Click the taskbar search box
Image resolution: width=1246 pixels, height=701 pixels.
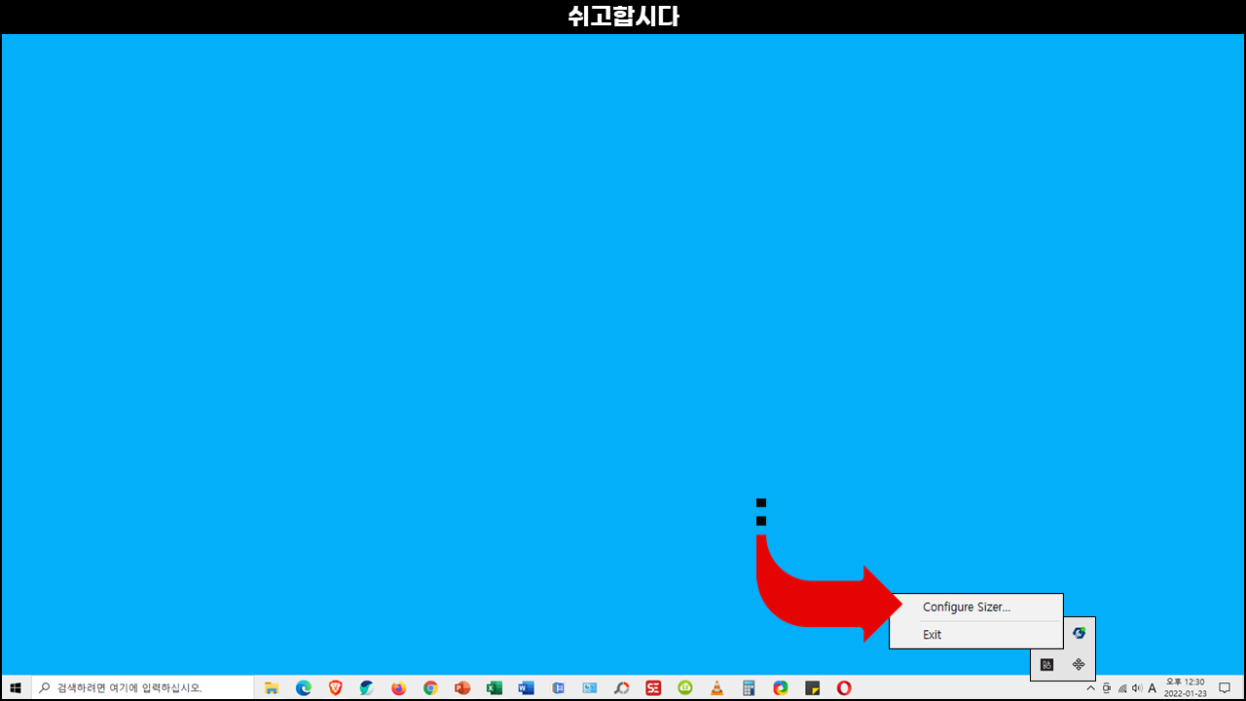(x=143, y=688)
